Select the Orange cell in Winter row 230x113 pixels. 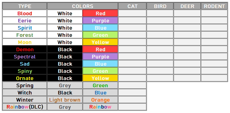click(x=100, y=100)
